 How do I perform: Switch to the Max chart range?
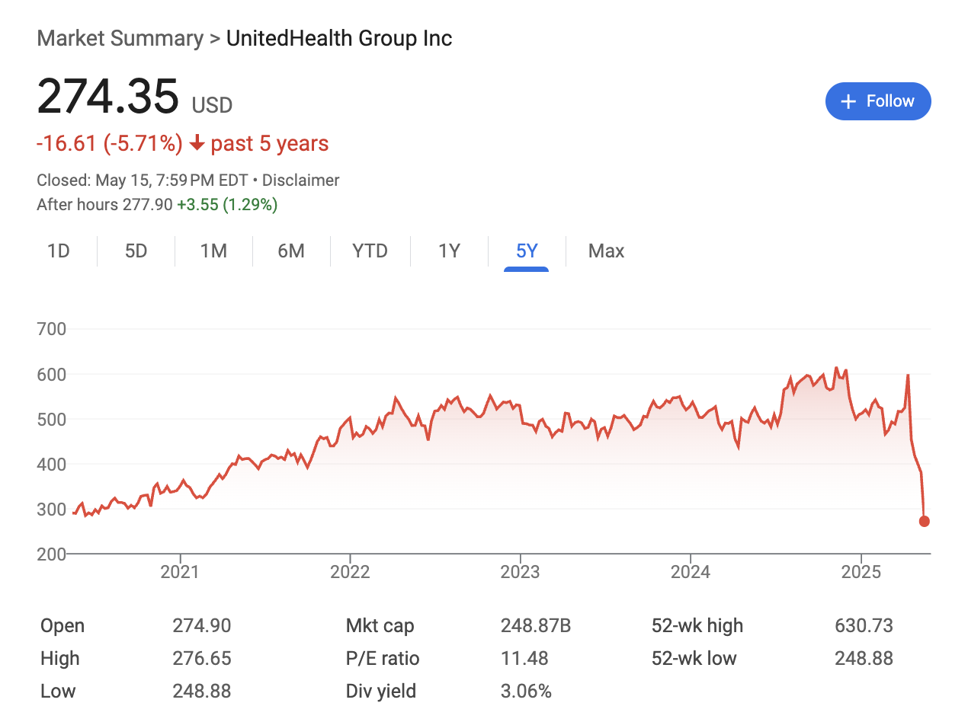click(x=606, y=251)
